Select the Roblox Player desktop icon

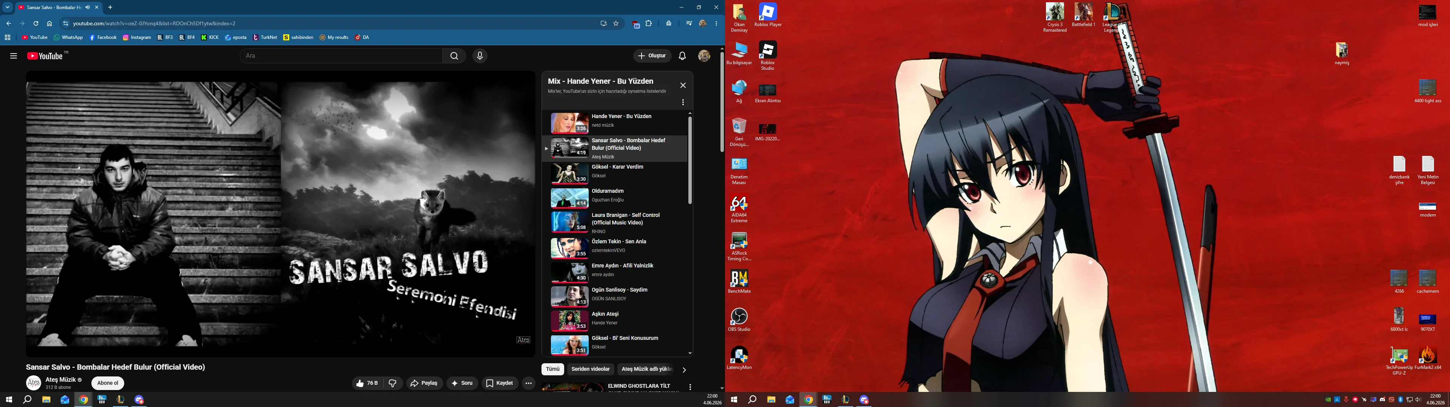tap(768, 15)
